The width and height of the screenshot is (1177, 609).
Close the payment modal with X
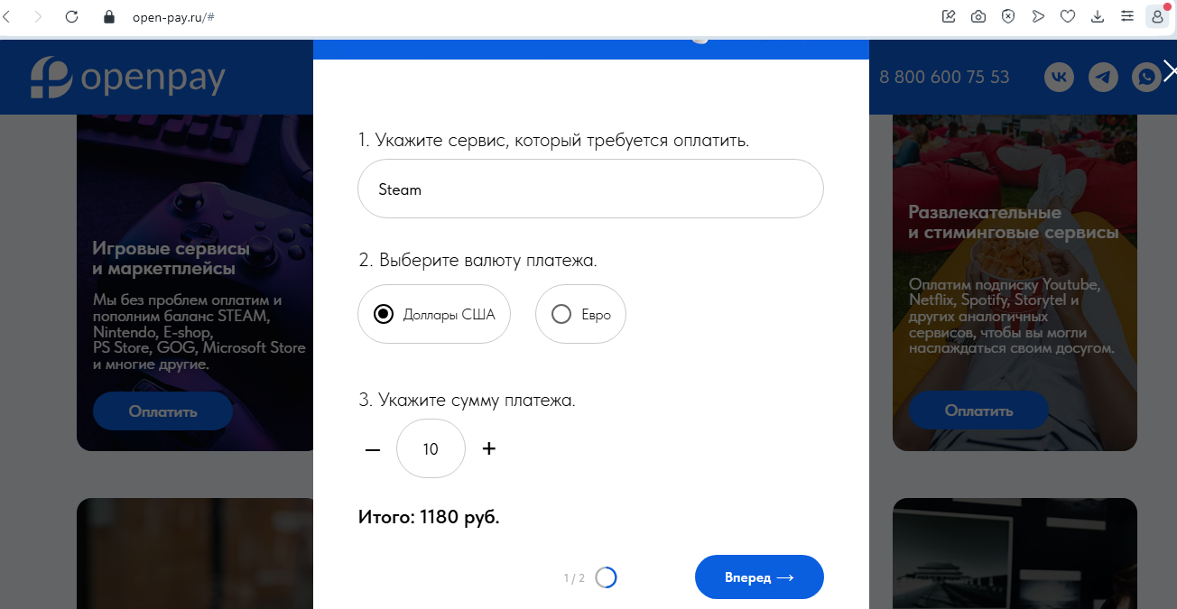click(1169, 70)
